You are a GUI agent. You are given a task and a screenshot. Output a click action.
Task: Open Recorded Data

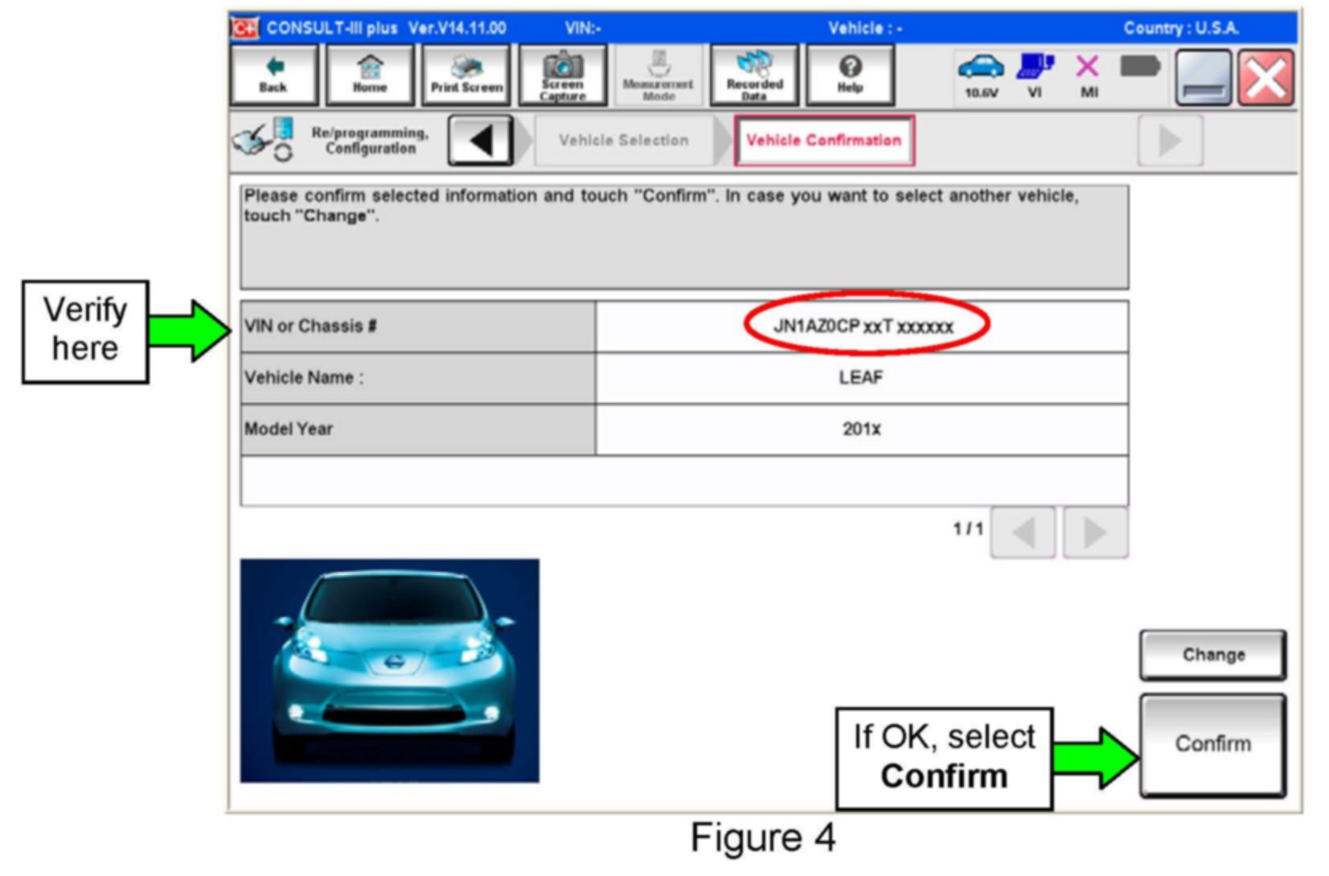pyautogui.click(x=754, y=76)
